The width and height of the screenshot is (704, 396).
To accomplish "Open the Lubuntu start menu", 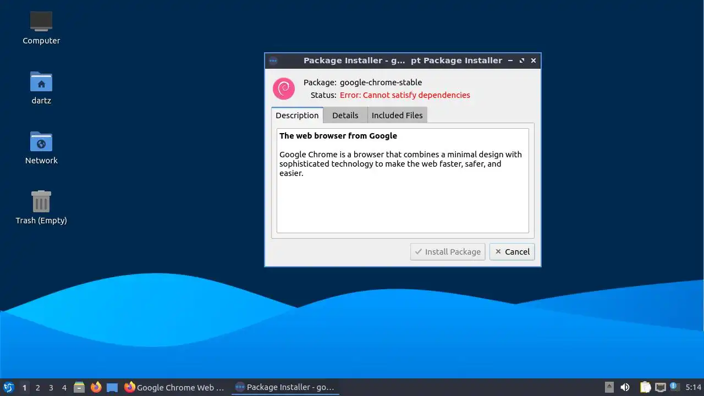I will (x=8, y=387).
